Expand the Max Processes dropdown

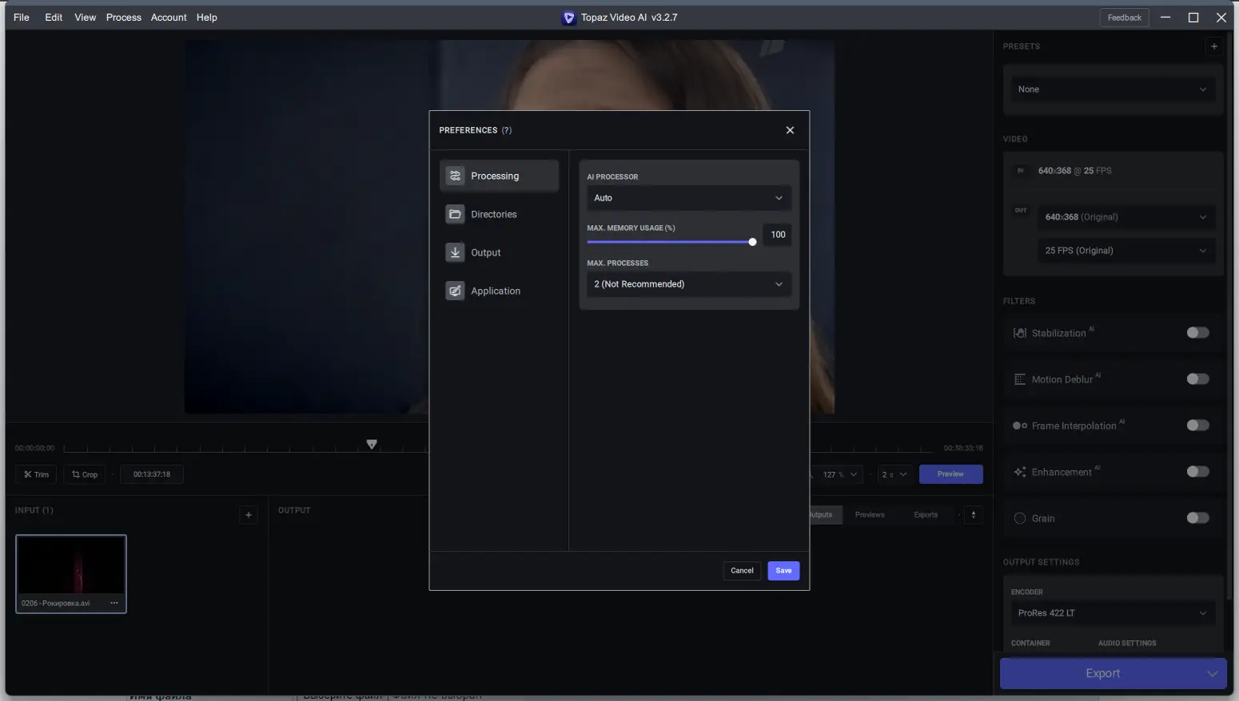689,284
